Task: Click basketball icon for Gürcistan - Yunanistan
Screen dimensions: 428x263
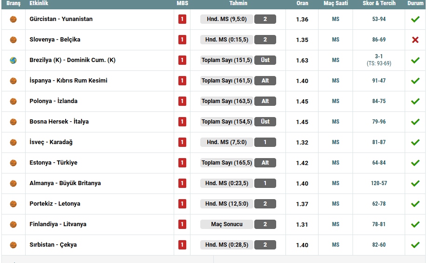Action: (x=13, y=20)
